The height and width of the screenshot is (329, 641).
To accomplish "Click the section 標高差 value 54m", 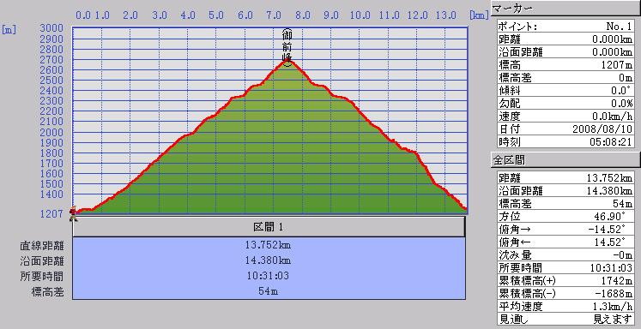I will click(x=269, y=291).
